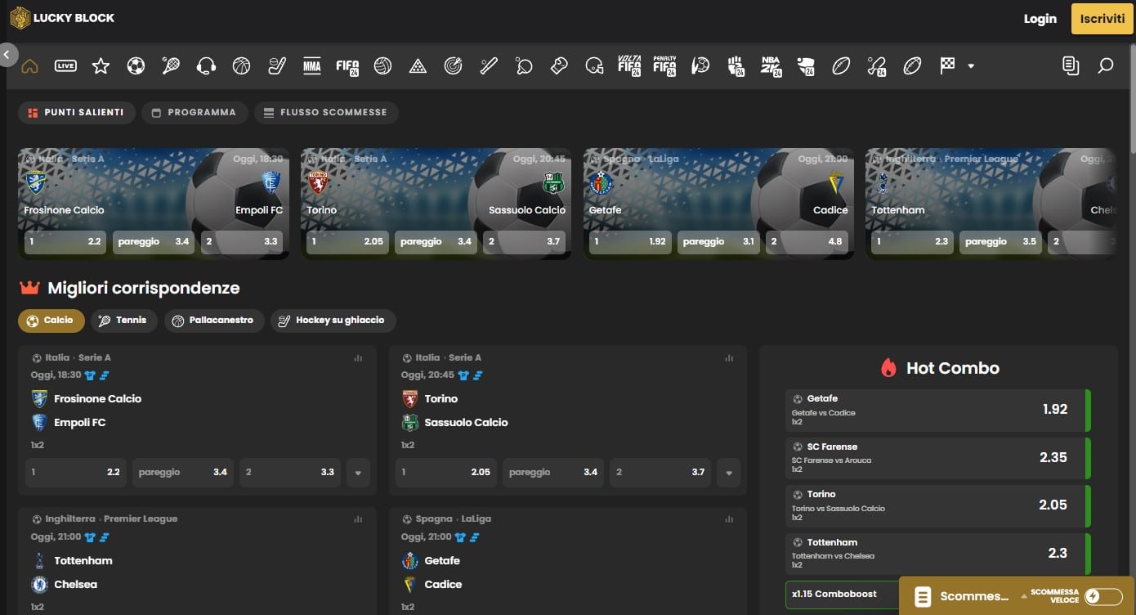Switch to Punti Salienti tab
This screenshot has width=1136, height=615.
coord(77,113)
